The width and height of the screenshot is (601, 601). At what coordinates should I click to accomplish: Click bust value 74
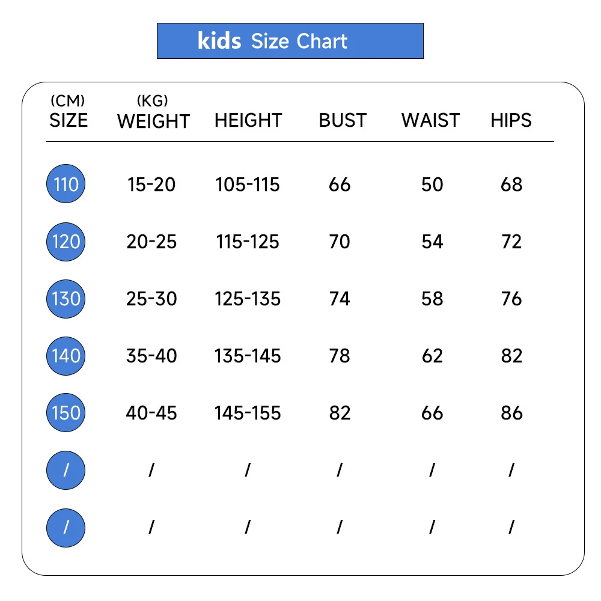tap(340, 299)
